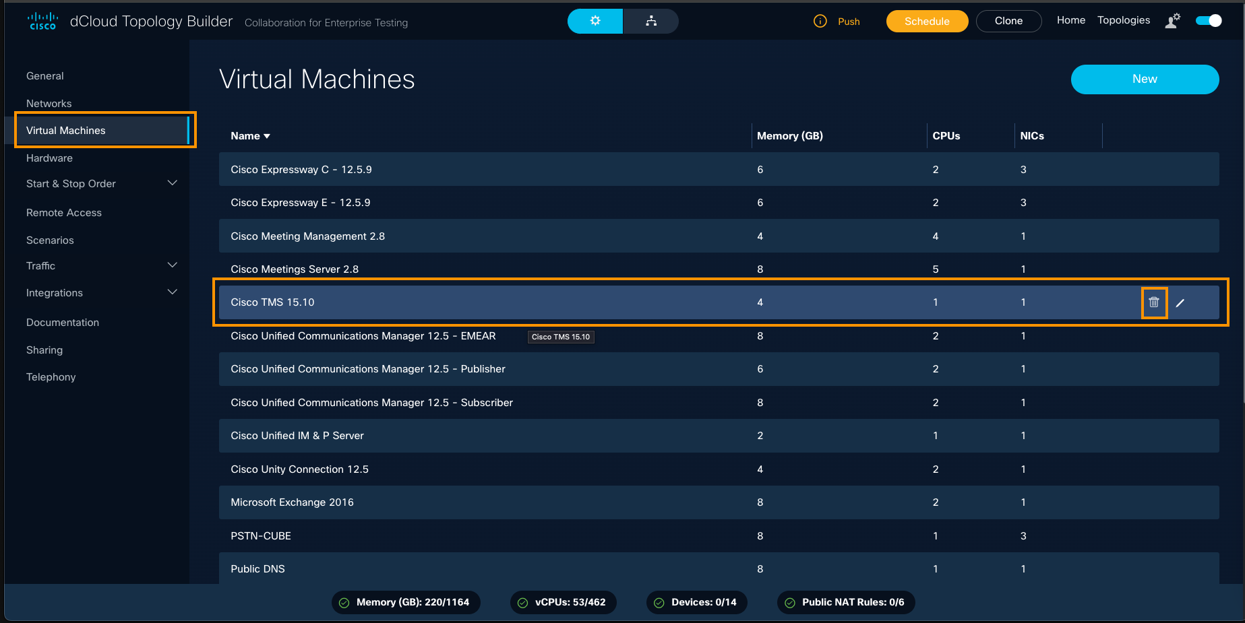1245x623 pixels.
Task: Open the General section
Action: click(45, 76)
